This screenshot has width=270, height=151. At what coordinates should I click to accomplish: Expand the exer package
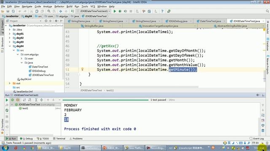(22, 59)
